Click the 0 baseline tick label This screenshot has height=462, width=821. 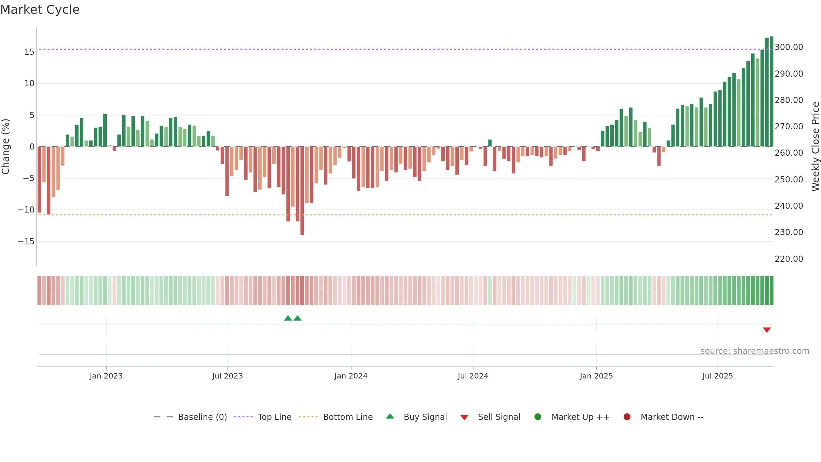[32, 147]
